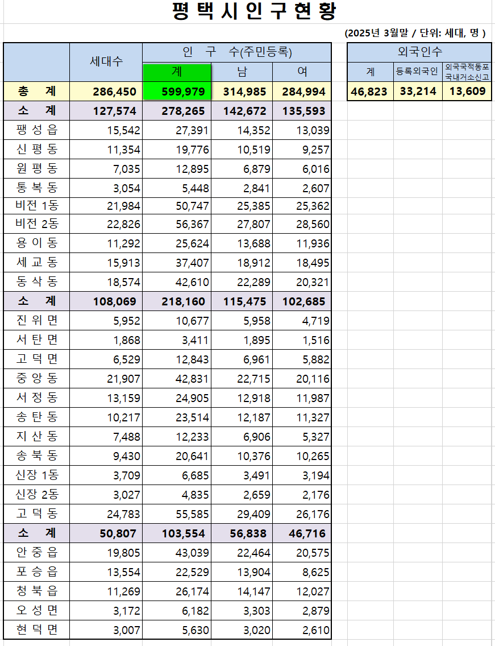Screen dimensions: 495x646
Task: Click 오성면 population 6,182 cell
Action: [x=177, y=611]
